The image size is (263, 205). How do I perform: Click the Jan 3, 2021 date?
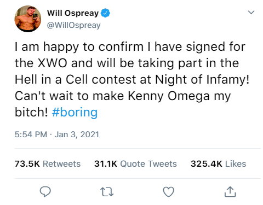[x=77, y=134]
